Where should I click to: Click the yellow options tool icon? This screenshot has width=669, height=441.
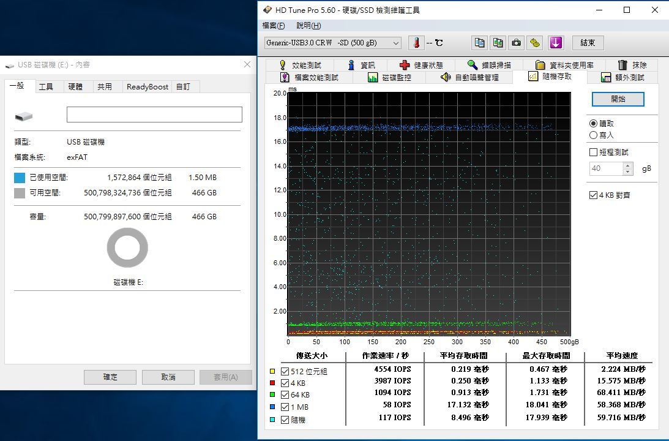(x=536, y=43)
